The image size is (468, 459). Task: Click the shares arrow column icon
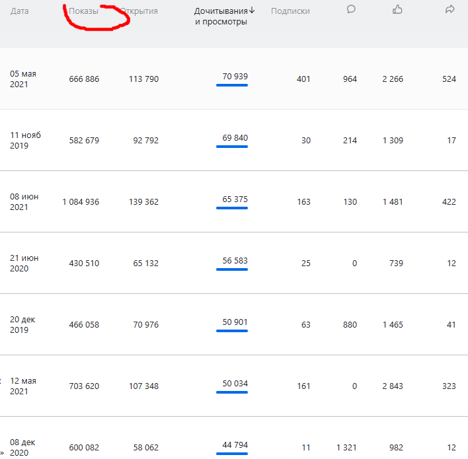pyautogui.click(x=450, y=9)
